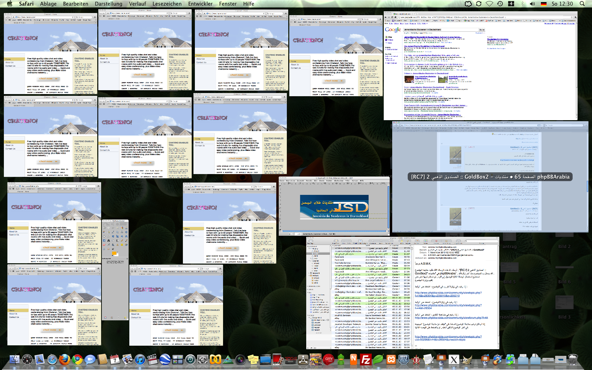Select the GIMP window with JSD logo
This screenshot has height=370, width=592.
334,206
